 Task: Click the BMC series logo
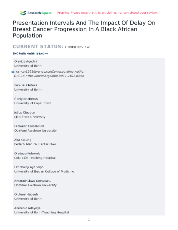(x=42, y=54)
